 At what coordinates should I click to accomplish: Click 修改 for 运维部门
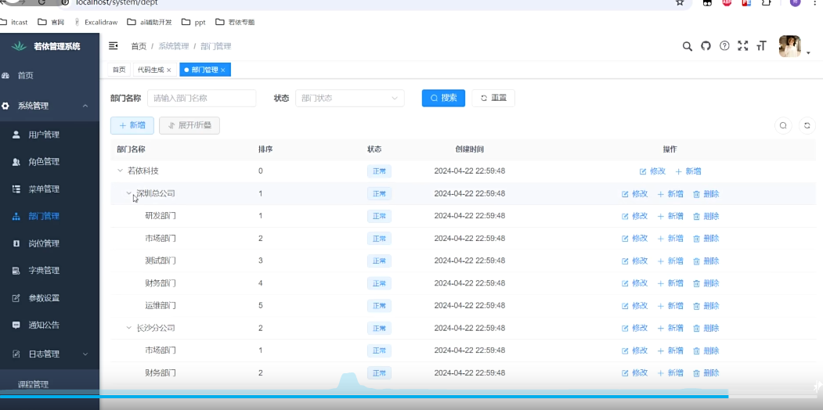point(634,306)
